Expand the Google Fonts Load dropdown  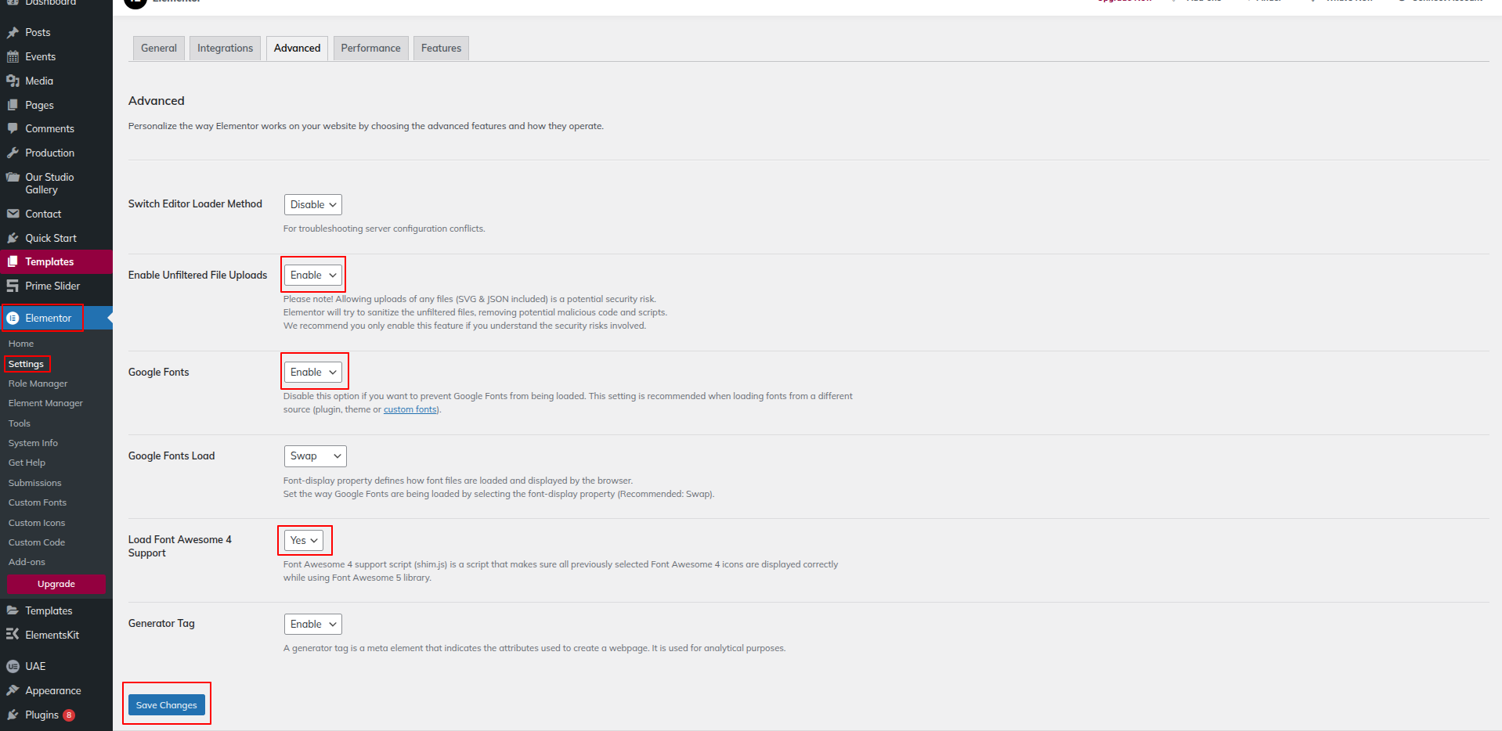click(x=315, y=456)
